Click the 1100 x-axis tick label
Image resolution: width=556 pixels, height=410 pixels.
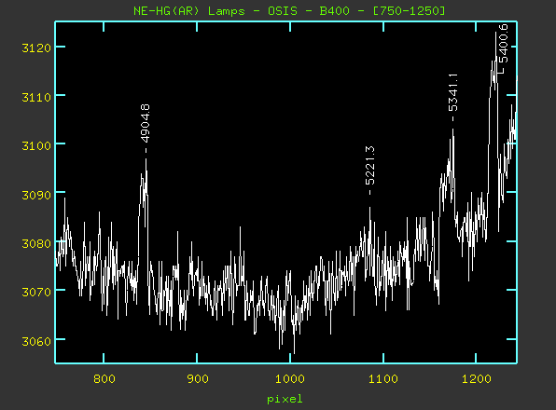click(383, 379)
